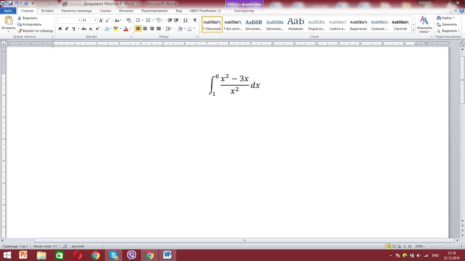Apply subscript formatting
Image resolution: width=465 pixels, height=261 pixels.
[x=91, y=29]
